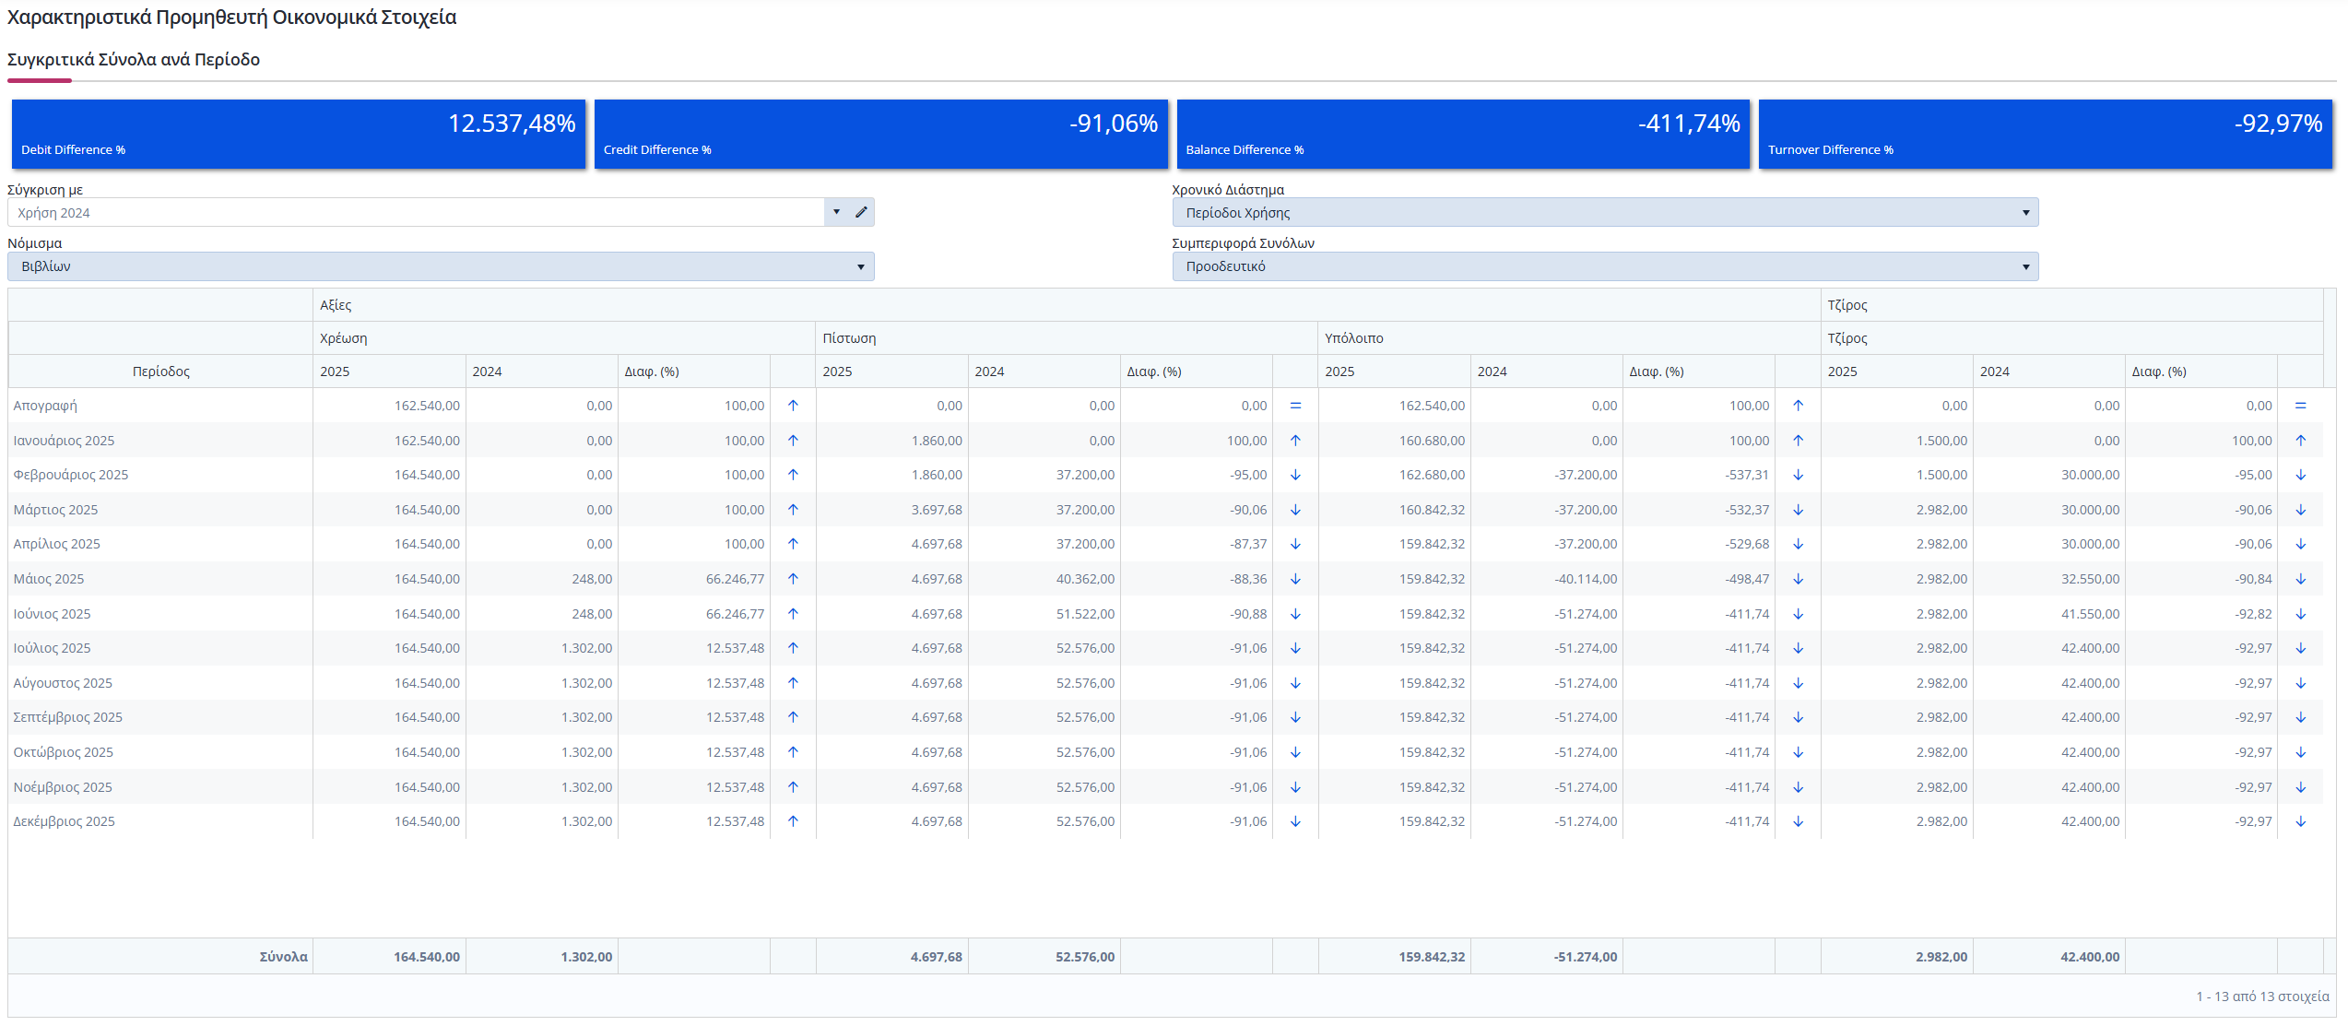Click the turnover down arrow in Οκτώβριος 2025 row
The width and height of the screenshot is (2348, 1026).
pyautogui.click(x=2300, y=752)
